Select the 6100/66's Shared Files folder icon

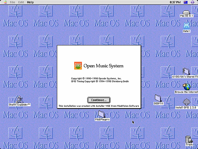187,71
